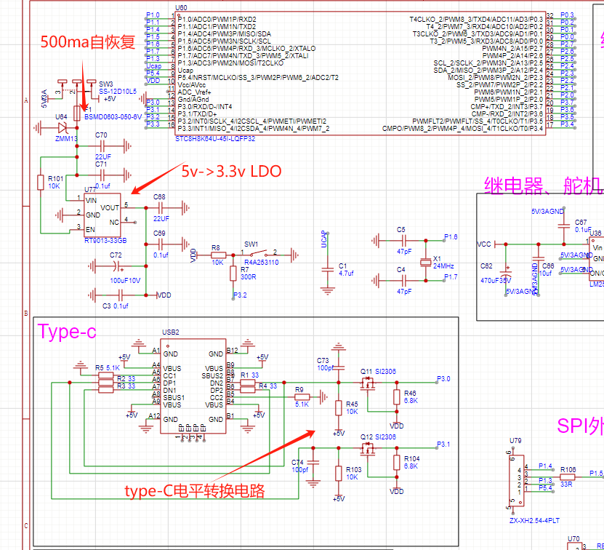Click the R8 10K resistor symbol

pos(218,255)
